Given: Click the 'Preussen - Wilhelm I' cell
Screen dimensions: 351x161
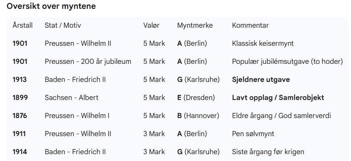Looking at the screenshot, I should coord(77,116).
